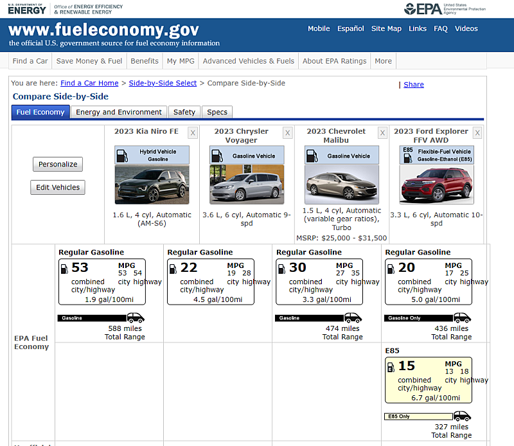Expand the More navigation menu
This screenshot has width=514, height=446.
tap(383, 61)
